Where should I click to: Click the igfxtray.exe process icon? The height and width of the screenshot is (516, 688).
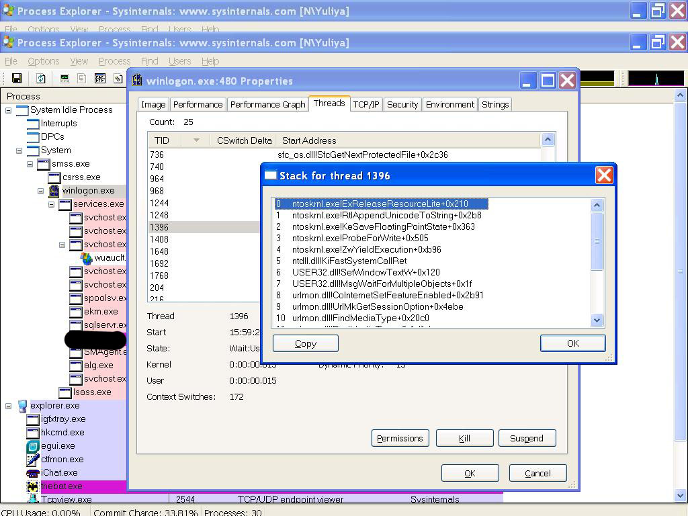tap(33, 419)
